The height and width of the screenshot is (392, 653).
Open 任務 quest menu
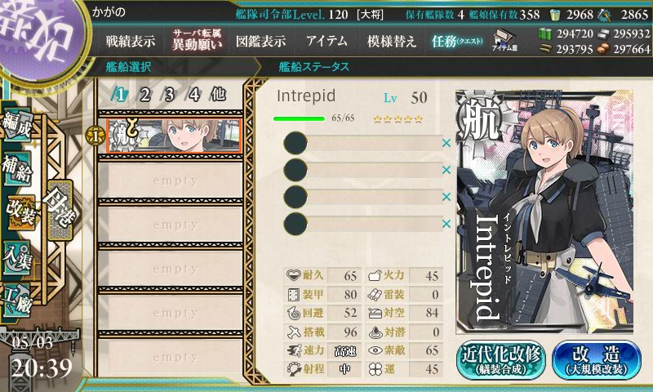457,41
